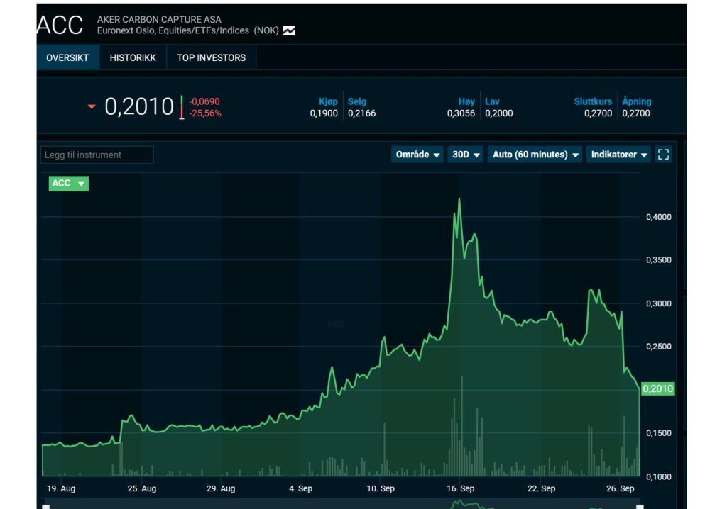Click the Sluttkurs label
727x509 pixels.
(593, 101)
